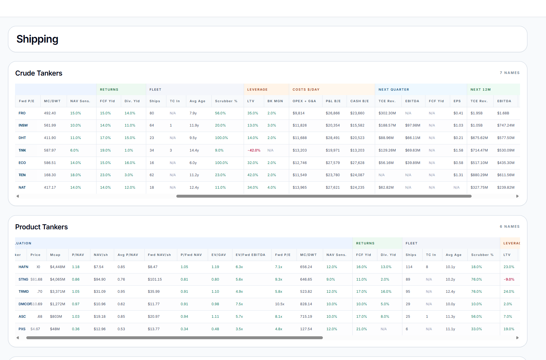
Task: Click the Crude Tankers horizontal scrollbar thumb
Action: click(324, 196)
